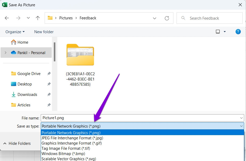Click the pin icon beside Articles
246x161 pixels.
[49, 105]
